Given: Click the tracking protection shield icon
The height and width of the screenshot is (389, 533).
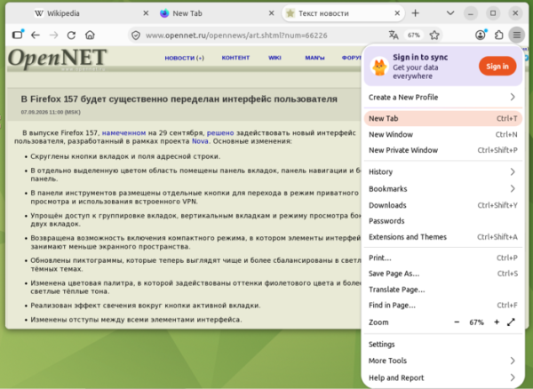Looking at the screenshot, I should click(x=136, y=36).
